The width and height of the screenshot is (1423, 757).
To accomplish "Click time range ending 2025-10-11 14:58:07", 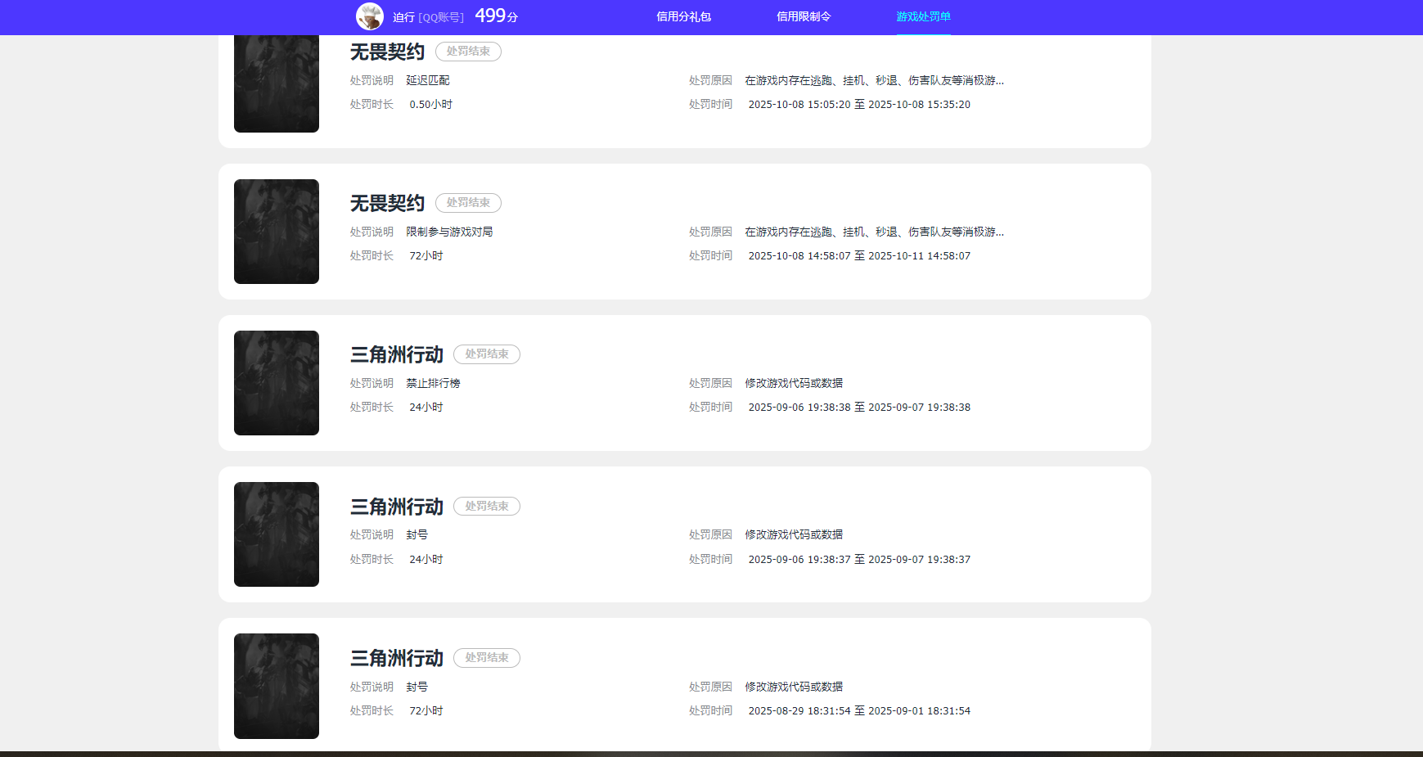I will [x=859, y=256].
